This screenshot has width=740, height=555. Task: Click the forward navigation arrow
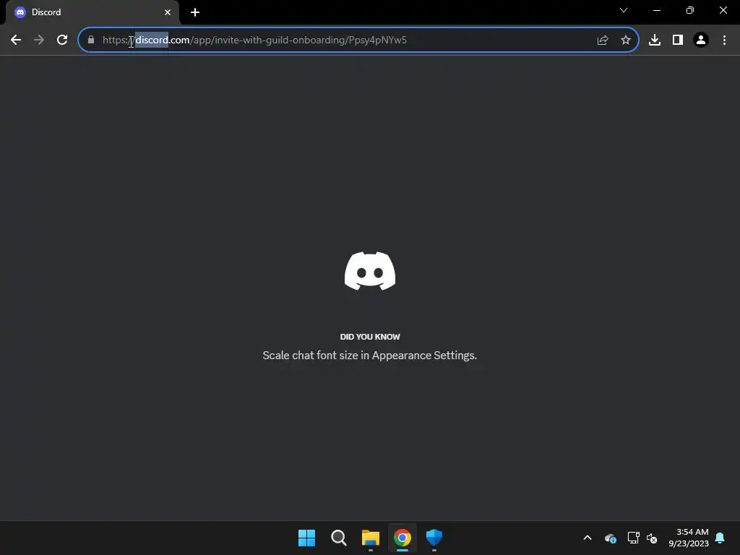pos(39,40)
